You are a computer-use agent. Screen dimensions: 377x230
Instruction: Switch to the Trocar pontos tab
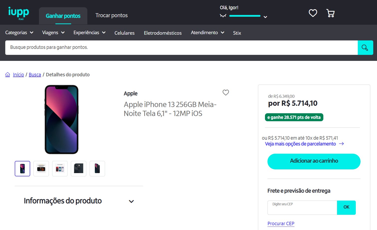click(112, 15)
